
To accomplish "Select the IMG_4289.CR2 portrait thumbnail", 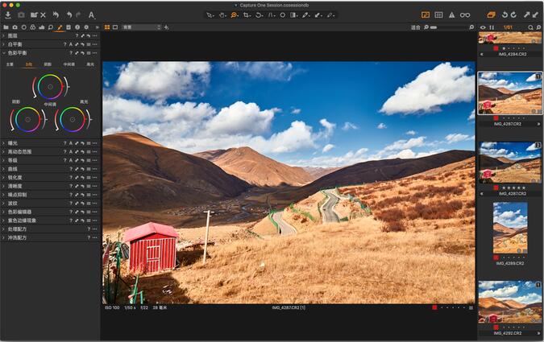I will pos(510,228).
